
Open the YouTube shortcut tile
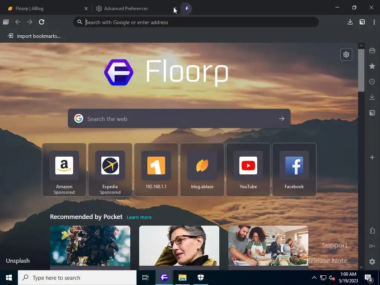coord(248,170)
